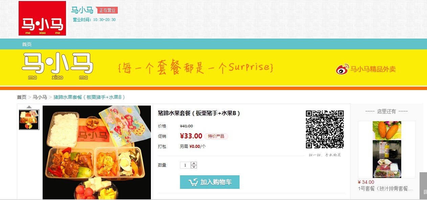This screenshot has width=427, height=200.
Task: Click the 特价产品 tag
Action: [x=216, y=136]
